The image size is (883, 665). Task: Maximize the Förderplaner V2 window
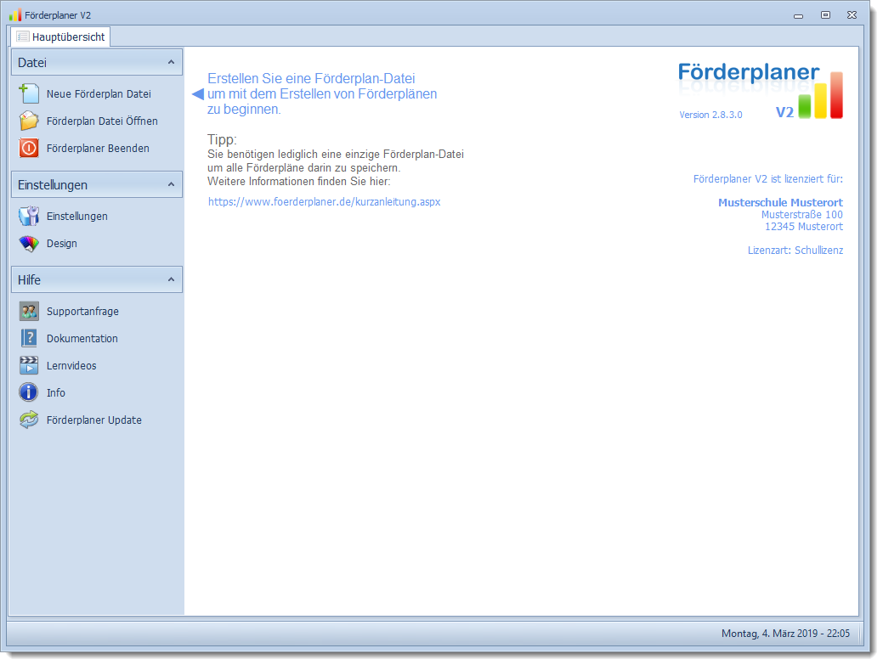[x=825, y=15]
